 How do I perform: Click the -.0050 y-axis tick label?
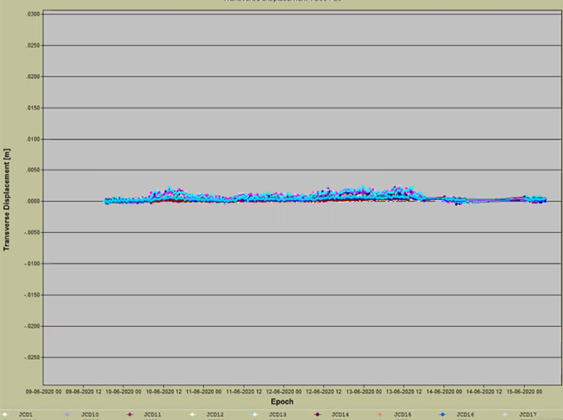coord(32,233)
